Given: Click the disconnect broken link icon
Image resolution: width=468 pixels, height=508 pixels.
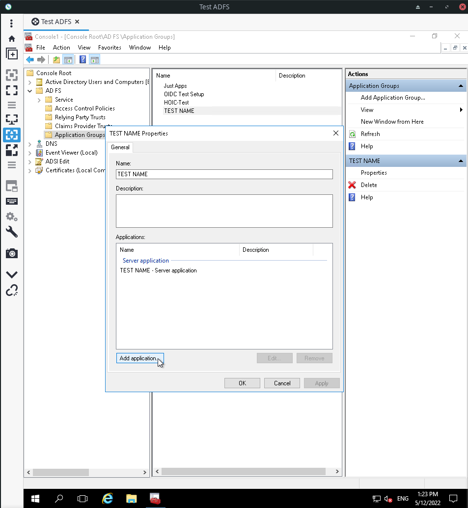Looking at the screenshot, I should 12,290.
